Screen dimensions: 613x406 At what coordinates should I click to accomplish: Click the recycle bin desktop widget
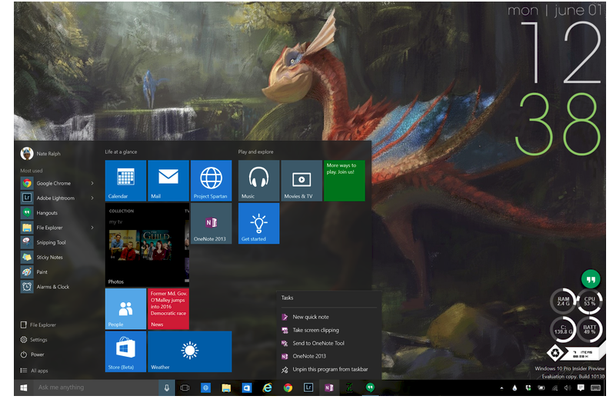tap(555, 353)
